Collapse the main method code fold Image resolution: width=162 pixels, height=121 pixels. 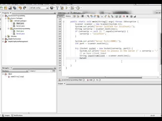64,22
